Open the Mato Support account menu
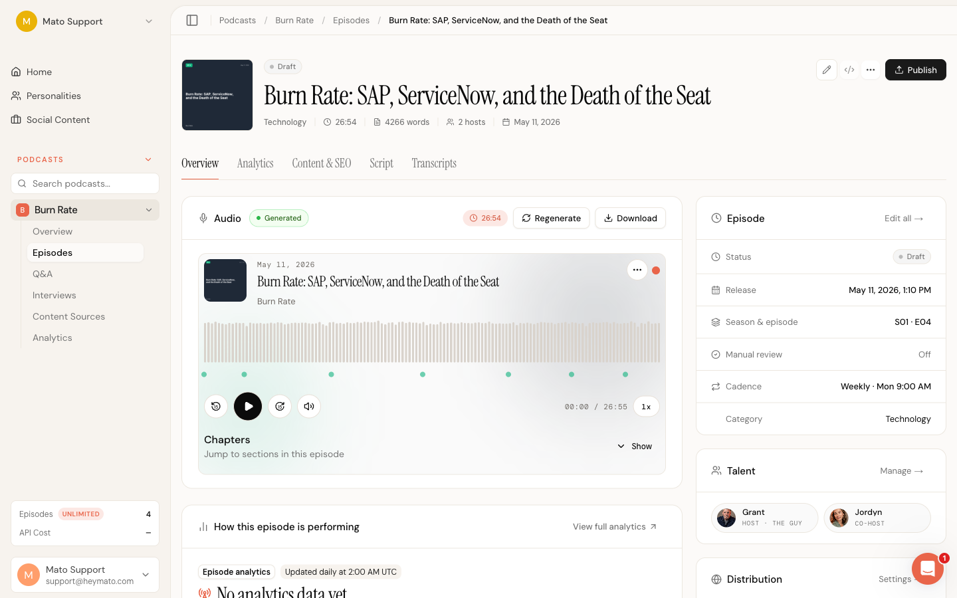Screen dimensions: 957x598 [x=85, y=575]
